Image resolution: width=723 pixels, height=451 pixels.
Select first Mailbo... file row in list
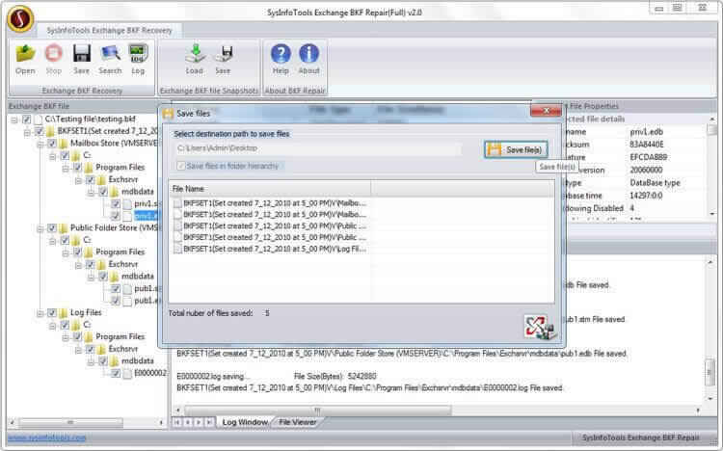[x=270, y=203]
